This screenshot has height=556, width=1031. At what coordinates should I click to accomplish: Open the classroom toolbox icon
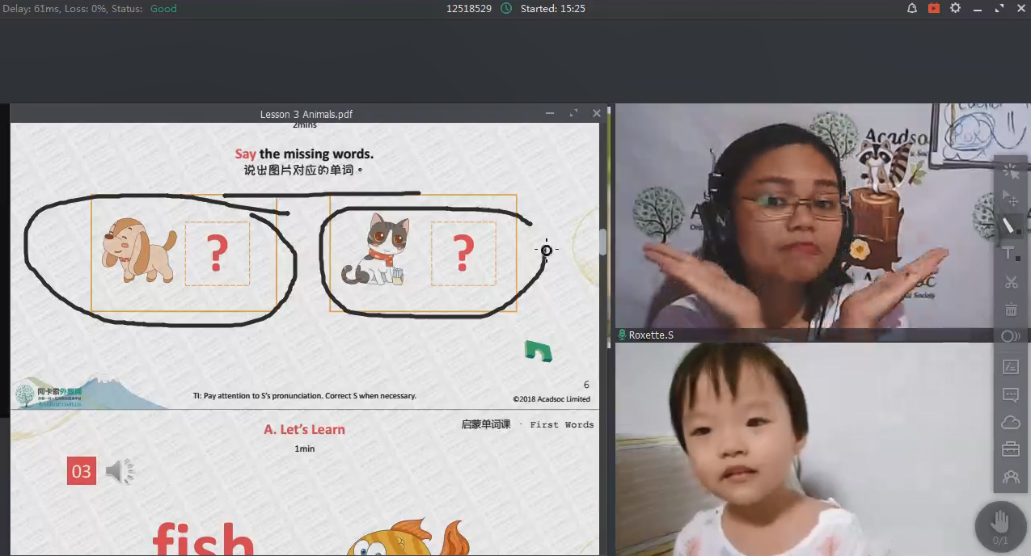pyautogui.click(x=1010, y=449)
